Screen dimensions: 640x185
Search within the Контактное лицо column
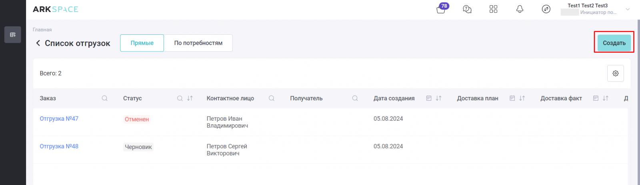(x=272, y=98)
